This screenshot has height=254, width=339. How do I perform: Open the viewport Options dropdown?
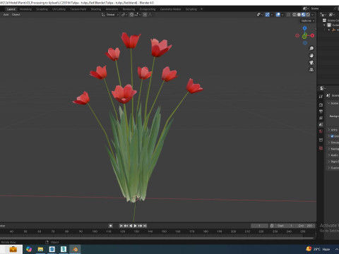[x=308, y=20]
